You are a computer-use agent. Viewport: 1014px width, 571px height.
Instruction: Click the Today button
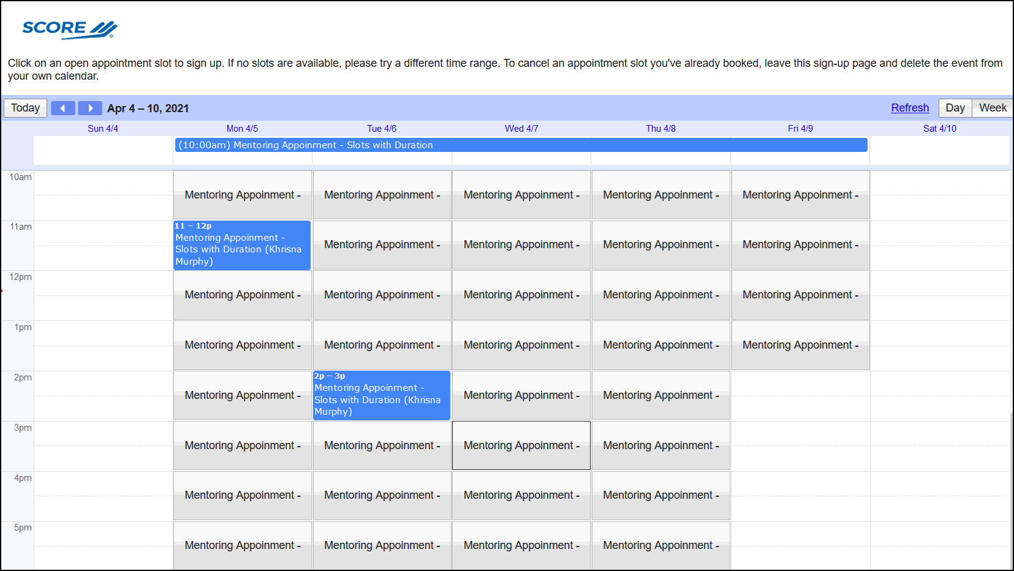pos(25,108)
